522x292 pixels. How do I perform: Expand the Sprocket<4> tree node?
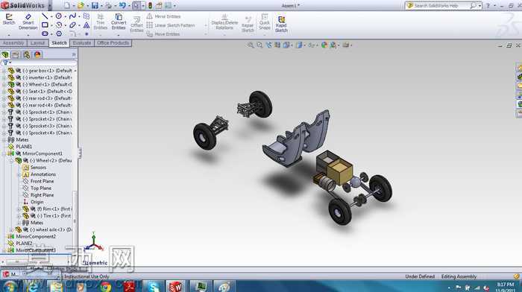click(x=4, y=133)
